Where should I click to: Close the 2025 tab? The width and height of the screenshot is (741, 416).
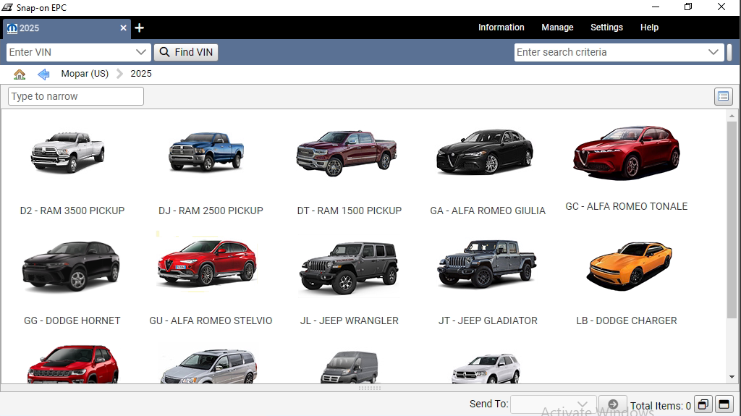[x=123, y=28]
